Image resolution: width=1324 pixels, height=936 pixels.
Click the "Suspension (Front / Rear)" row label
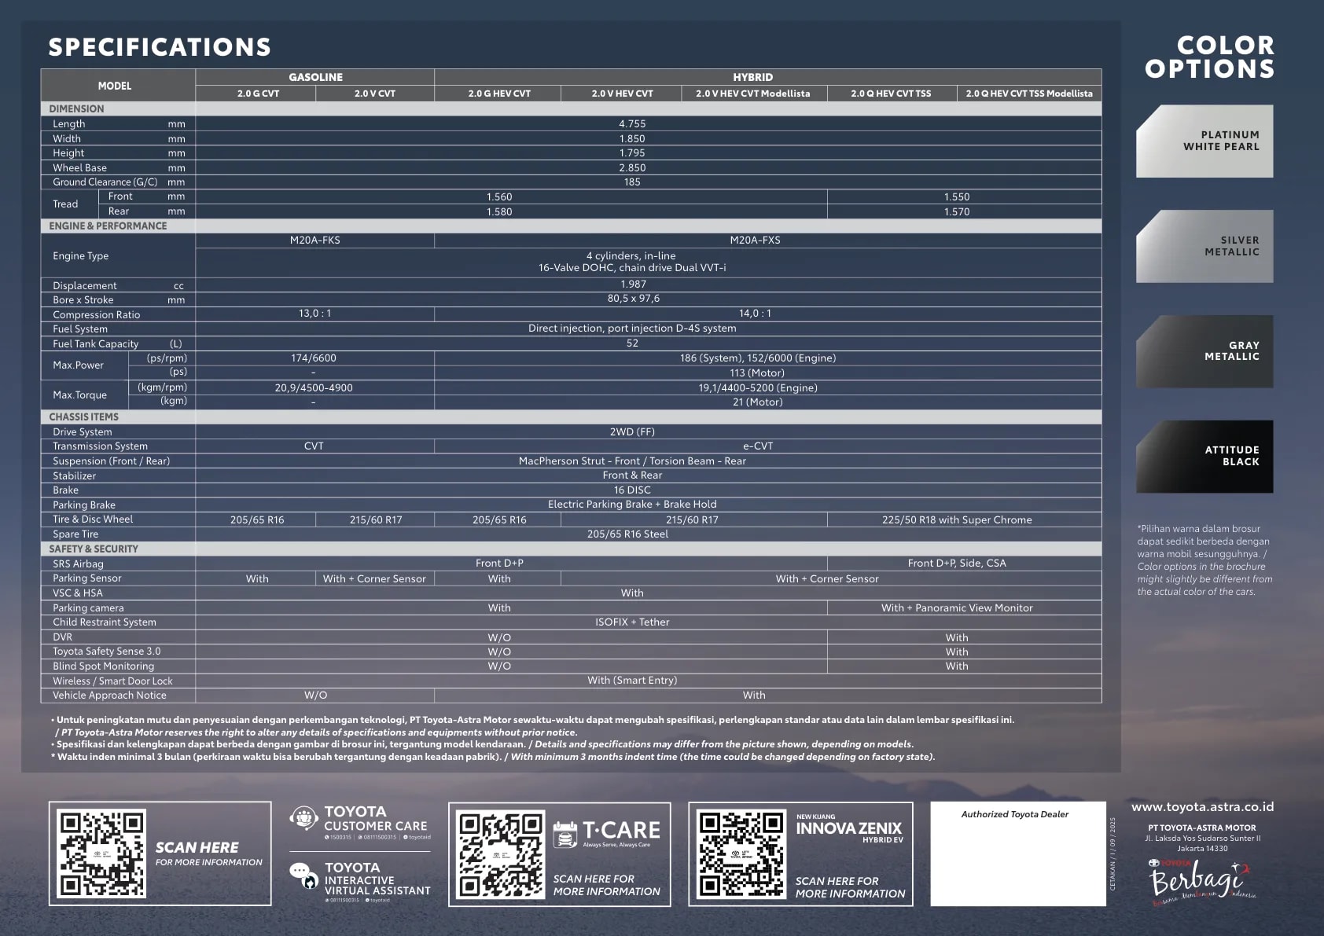click(111, 461)
